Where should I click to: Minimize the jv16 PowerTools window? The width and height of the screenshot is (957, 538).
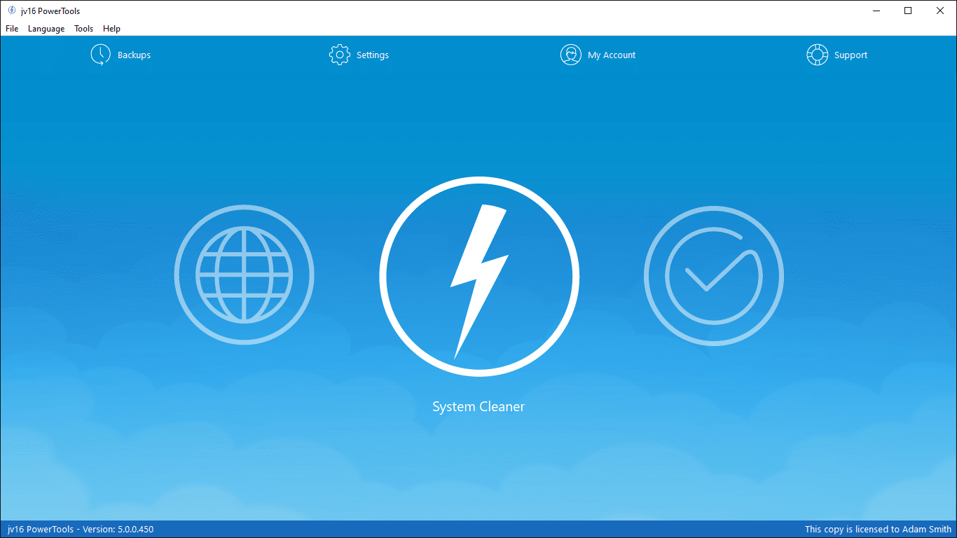pos(876,11)
